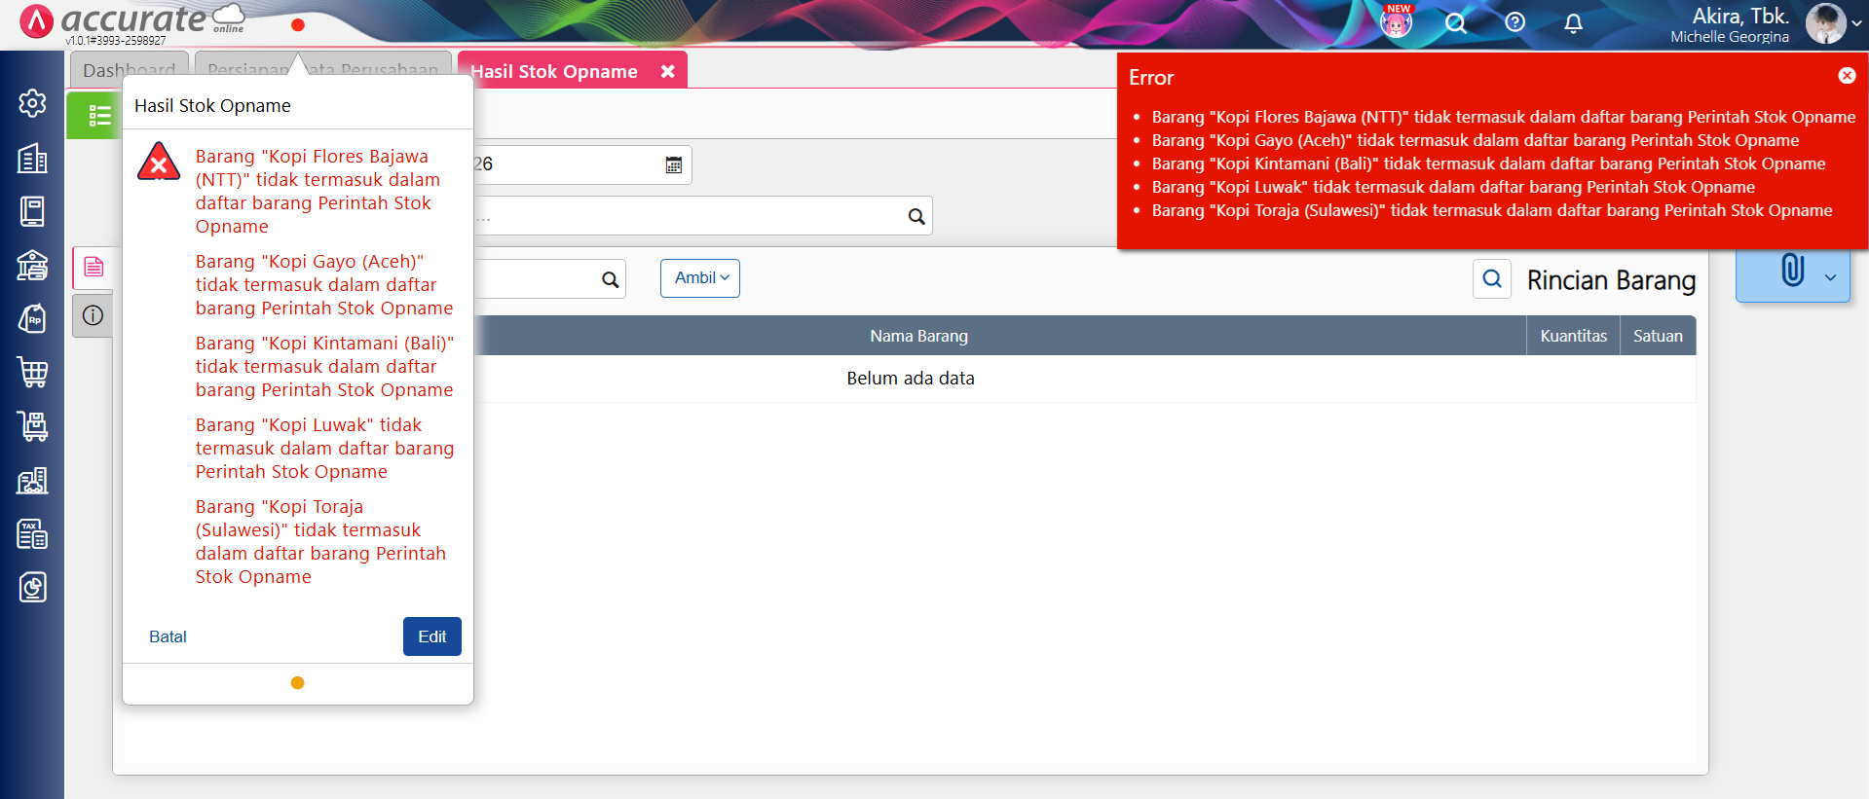Image resolution: width=1869 pixels, height=799 pixels.
Task: Close the Hasil Stok Opname tab
Action: point(668,71)
